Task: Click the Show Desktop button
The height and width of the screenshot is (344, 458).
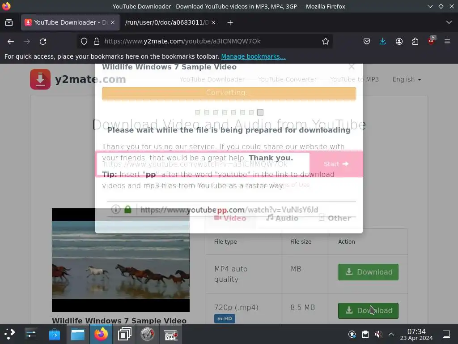Action: point(446,334)
